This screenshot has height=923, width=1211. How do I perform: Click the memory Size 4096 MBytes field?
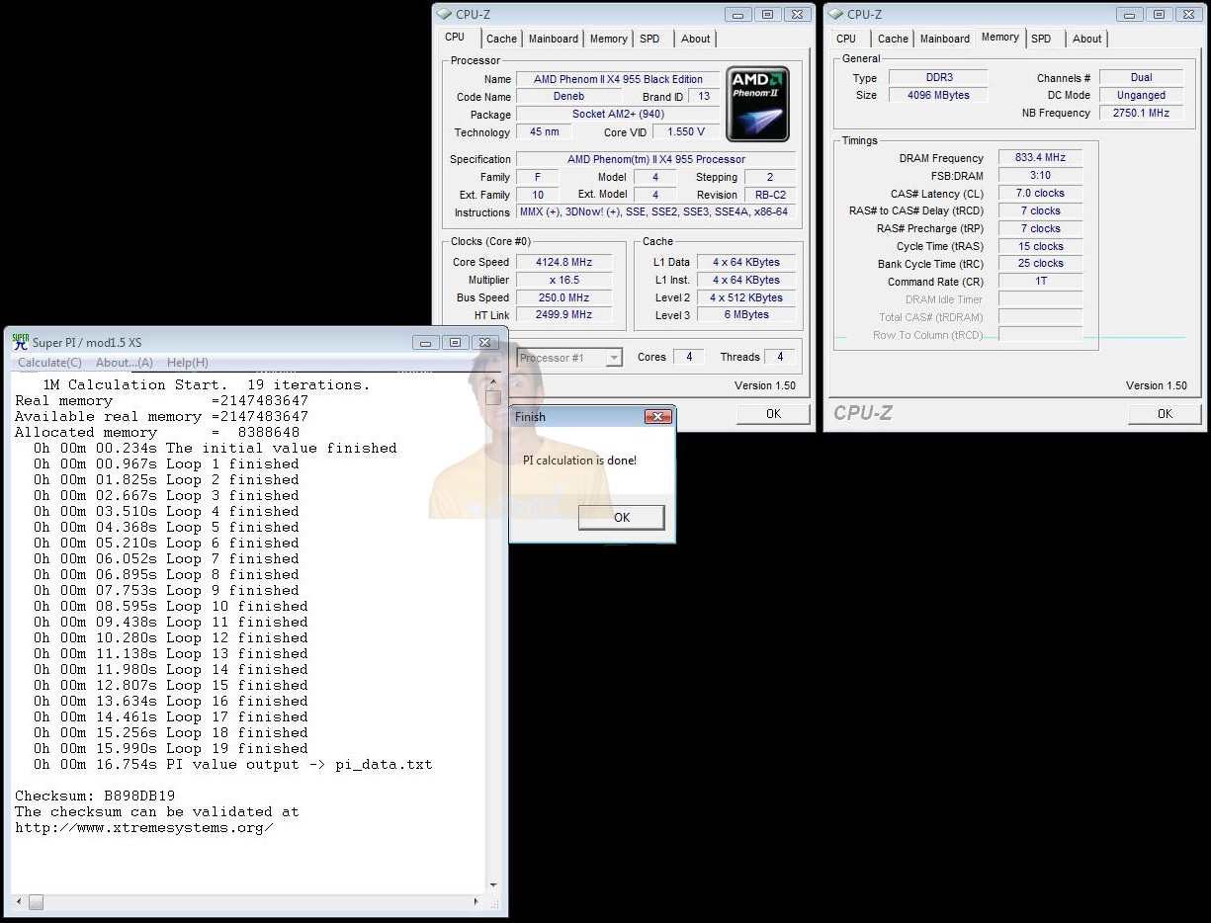(937, 95)
